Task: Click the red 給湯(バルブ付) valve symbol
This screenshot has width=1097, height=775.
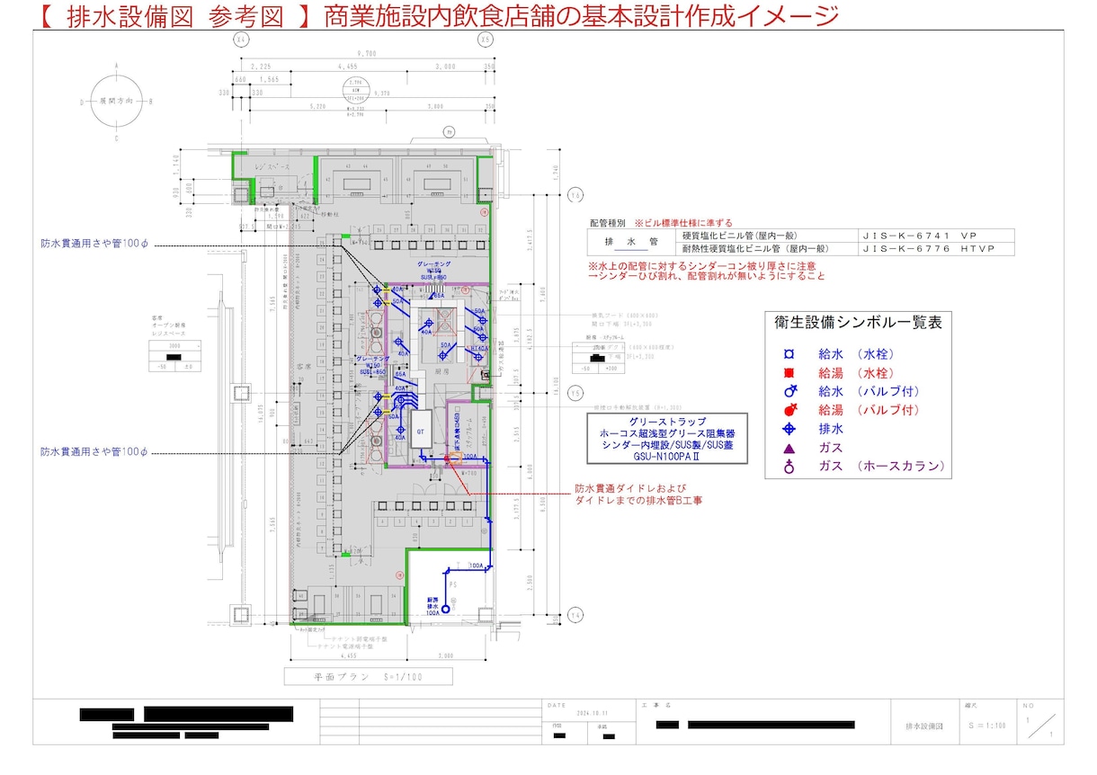Action: (x=789, y=410)
